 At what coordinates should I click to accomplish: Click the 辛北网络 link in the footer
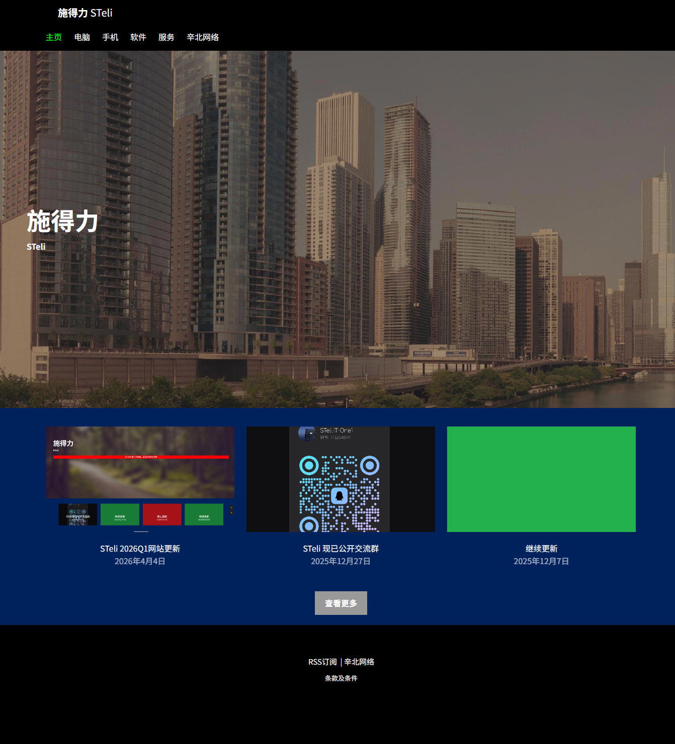pyautogui.click(x=359, y=662)
